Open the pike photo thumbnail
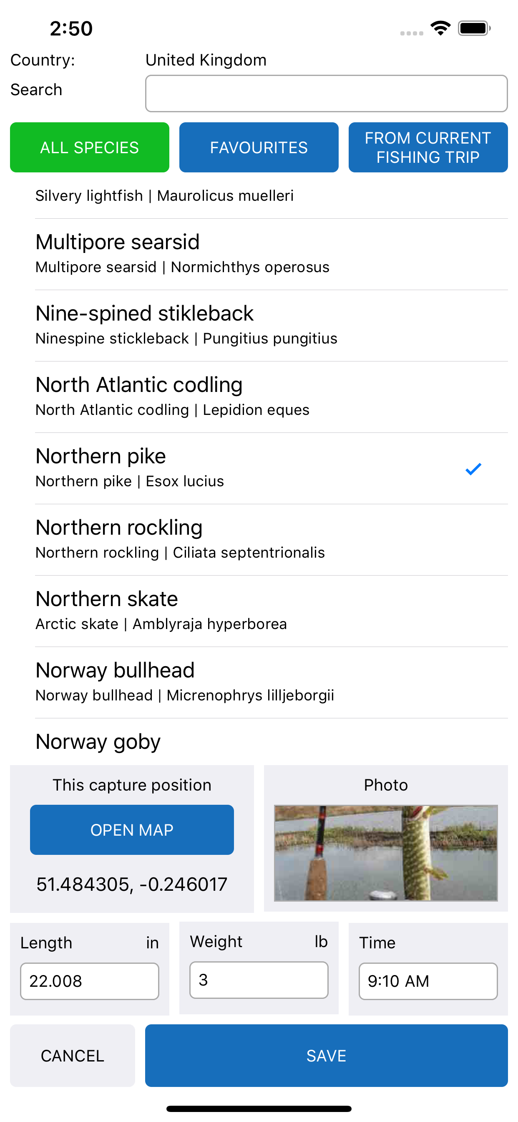 (x=386, y=853)
